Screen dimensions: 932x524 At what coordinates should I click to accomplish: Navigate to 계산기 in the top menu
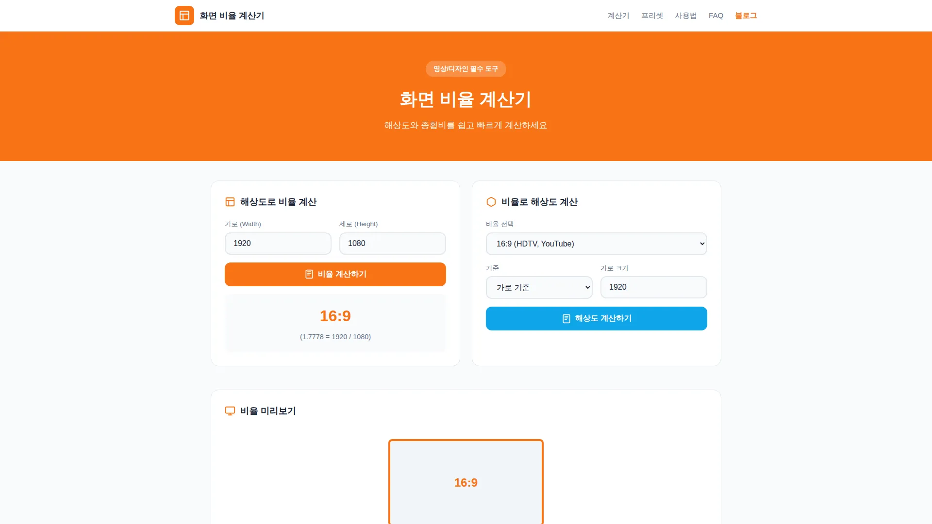[618, 16]
